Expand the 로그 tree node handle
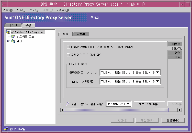The image size is (192, 133). [8, 41]
